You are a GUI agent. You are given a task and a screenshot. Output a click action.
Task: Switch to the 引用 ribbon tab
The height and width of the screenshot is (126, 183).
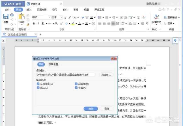coord(55,10)
